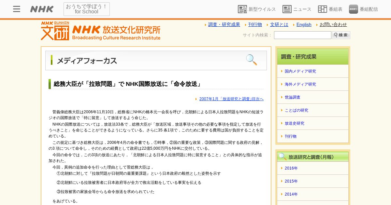Click the 調査・研究成果 sidebar header
Screen dimensions: 391x205
pos(313,57)
